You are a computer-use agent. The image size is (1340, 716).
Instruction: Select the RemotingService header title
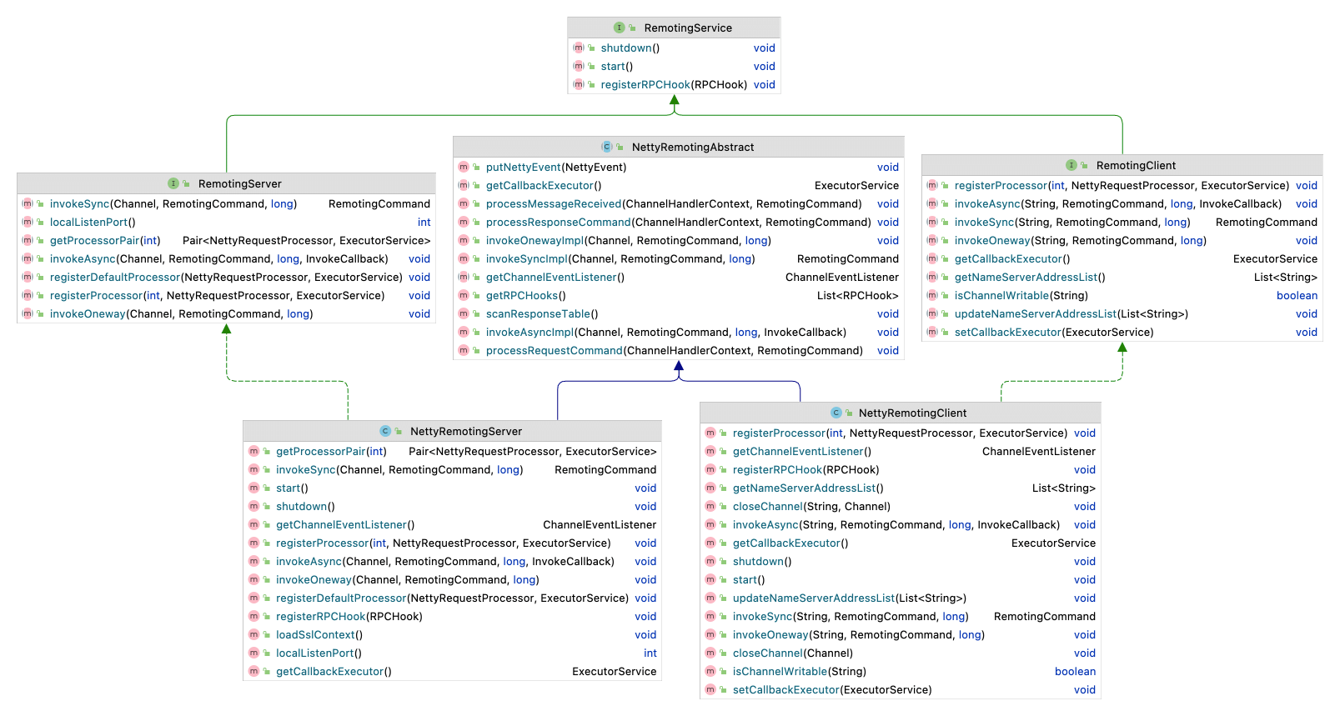(x=687, y=28)
